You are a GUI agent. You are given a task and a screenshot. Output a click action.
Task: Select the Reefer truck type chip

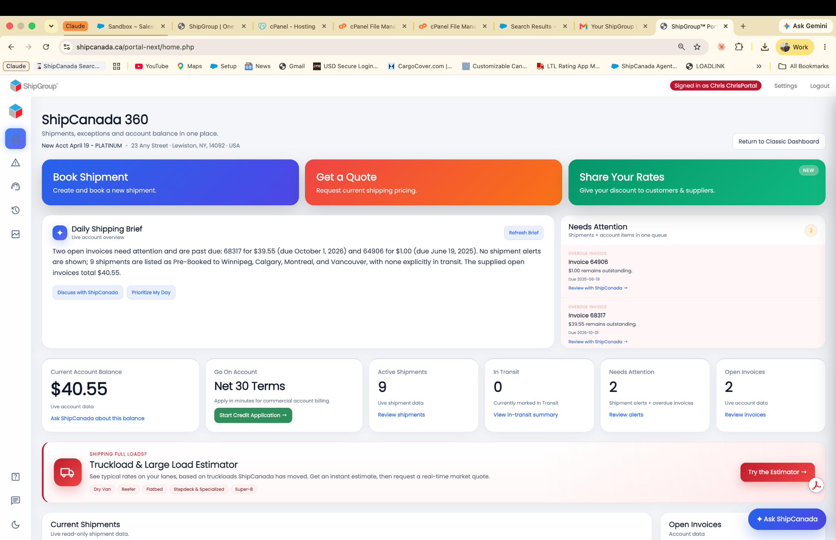tap(129, 489)
